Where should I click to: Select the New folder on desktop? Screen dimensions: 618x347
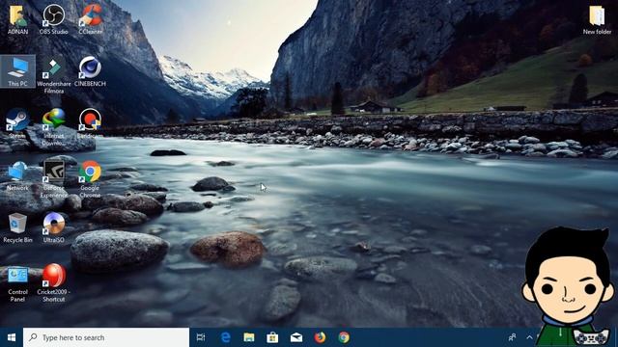(x=597, y=19)
